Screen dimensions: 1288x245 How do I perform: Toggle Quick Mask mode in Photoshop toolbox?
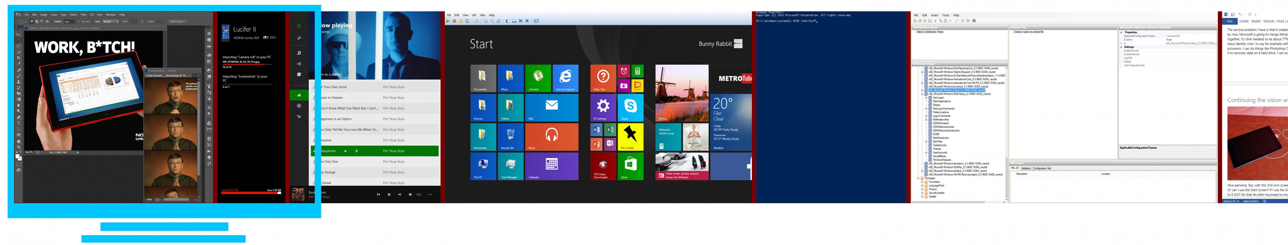(x=19, y=164)
